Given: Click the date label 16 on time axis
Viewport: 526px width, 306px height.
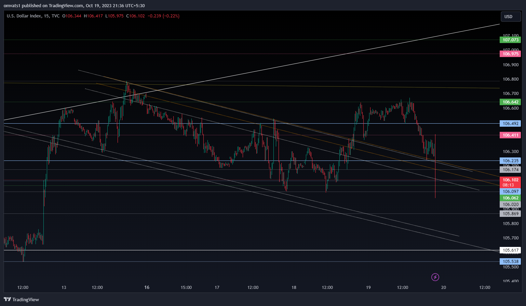Looking at the screenshot, I should coord(147,288).
